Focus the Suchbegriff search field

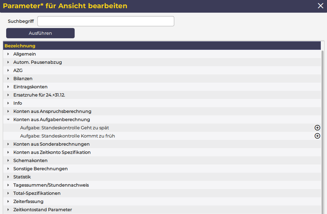105,21
